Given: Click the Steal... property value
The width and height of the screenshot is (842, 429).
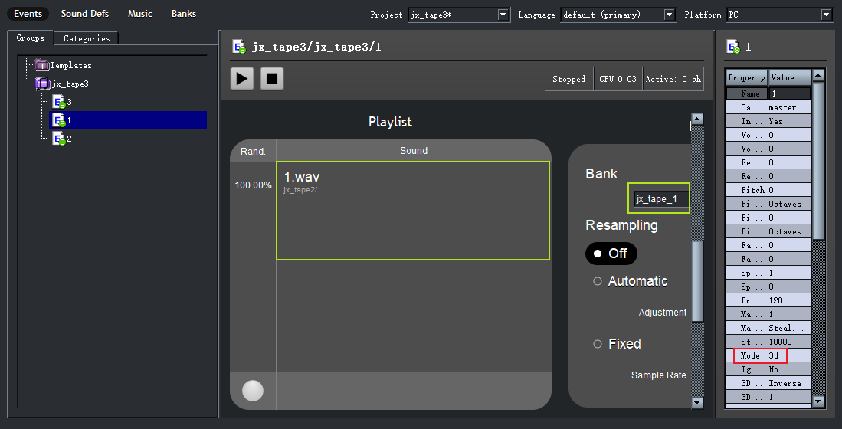Looking at the screenshot, I should pyautogui.click(x=789, y=328).
